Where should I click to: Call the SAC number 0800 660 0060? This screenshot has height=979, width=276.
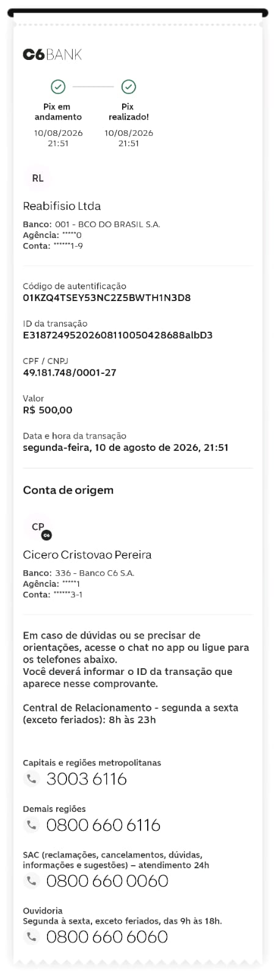pos(107,880)
